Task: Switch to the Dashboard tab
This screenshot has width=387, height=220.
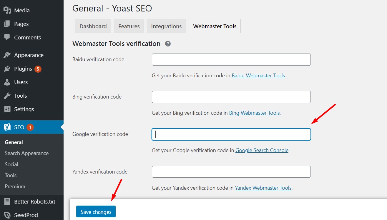Action: pos(93,26)
